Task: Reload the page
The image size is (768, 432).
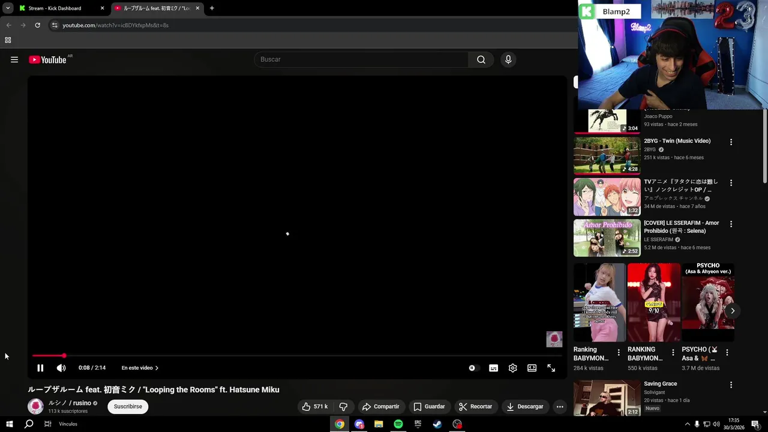Action: point(37,25)
